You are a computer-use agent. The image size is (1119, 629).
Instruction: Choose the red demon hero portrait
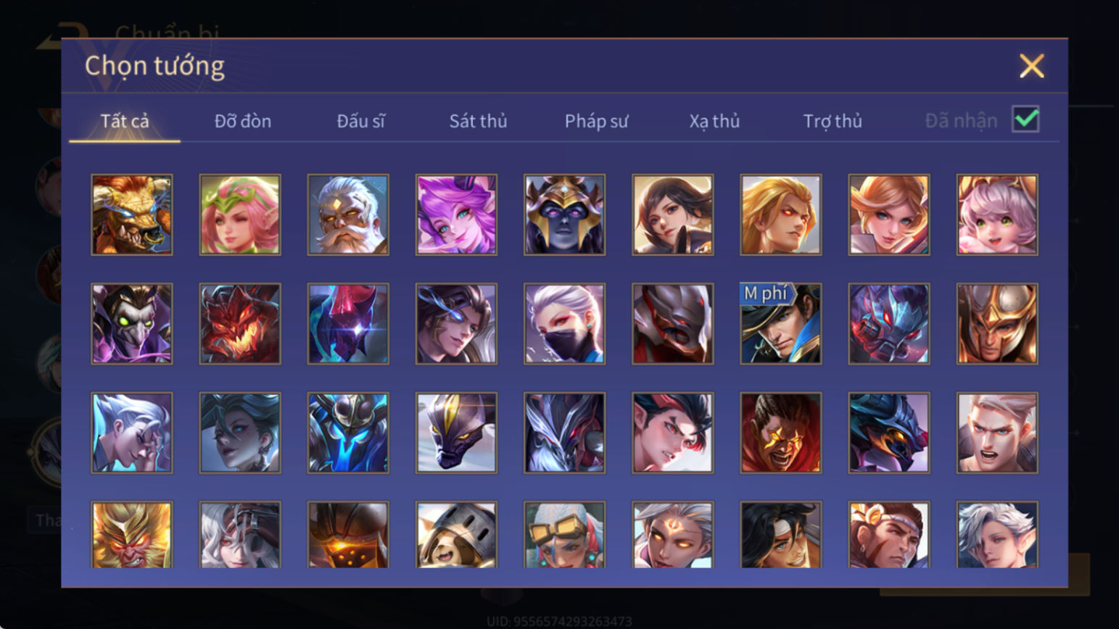(x=240, y=323)
